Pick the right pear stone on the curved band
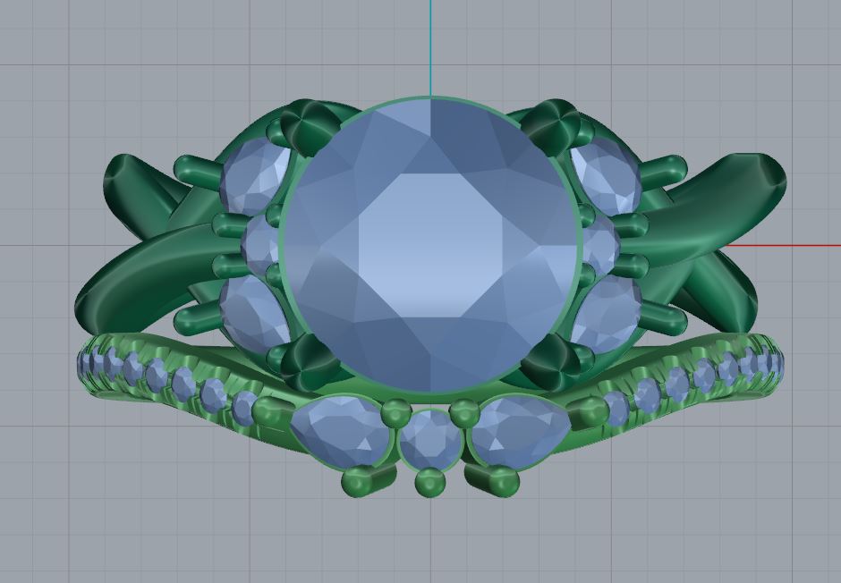 [519, 431]
